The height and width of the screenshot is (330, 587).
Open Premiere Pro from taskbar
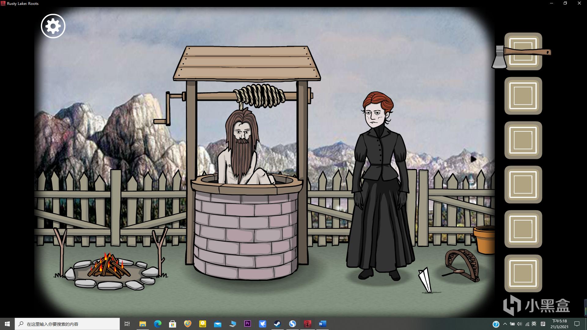(247, 324)
